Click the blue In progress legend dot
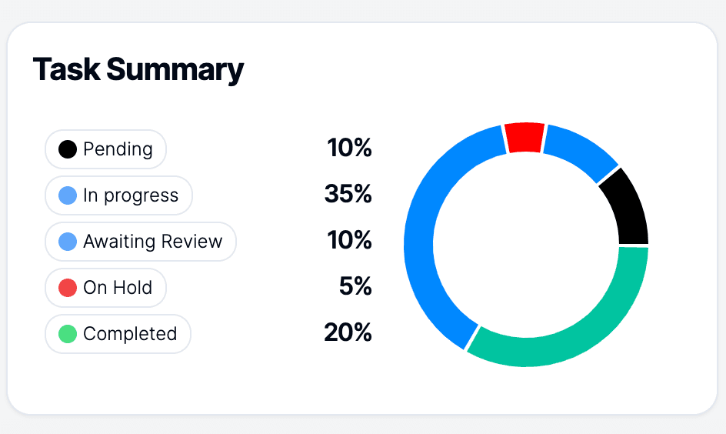Image resolution: width=726 pixels, height=434 pixels. coord(68,195)
